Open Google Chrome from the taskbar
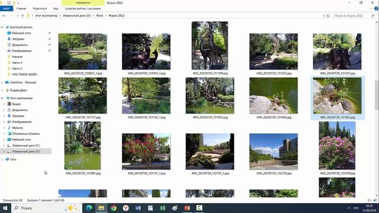The width and height of the screenshot is (379, 213). click(113, 208)
